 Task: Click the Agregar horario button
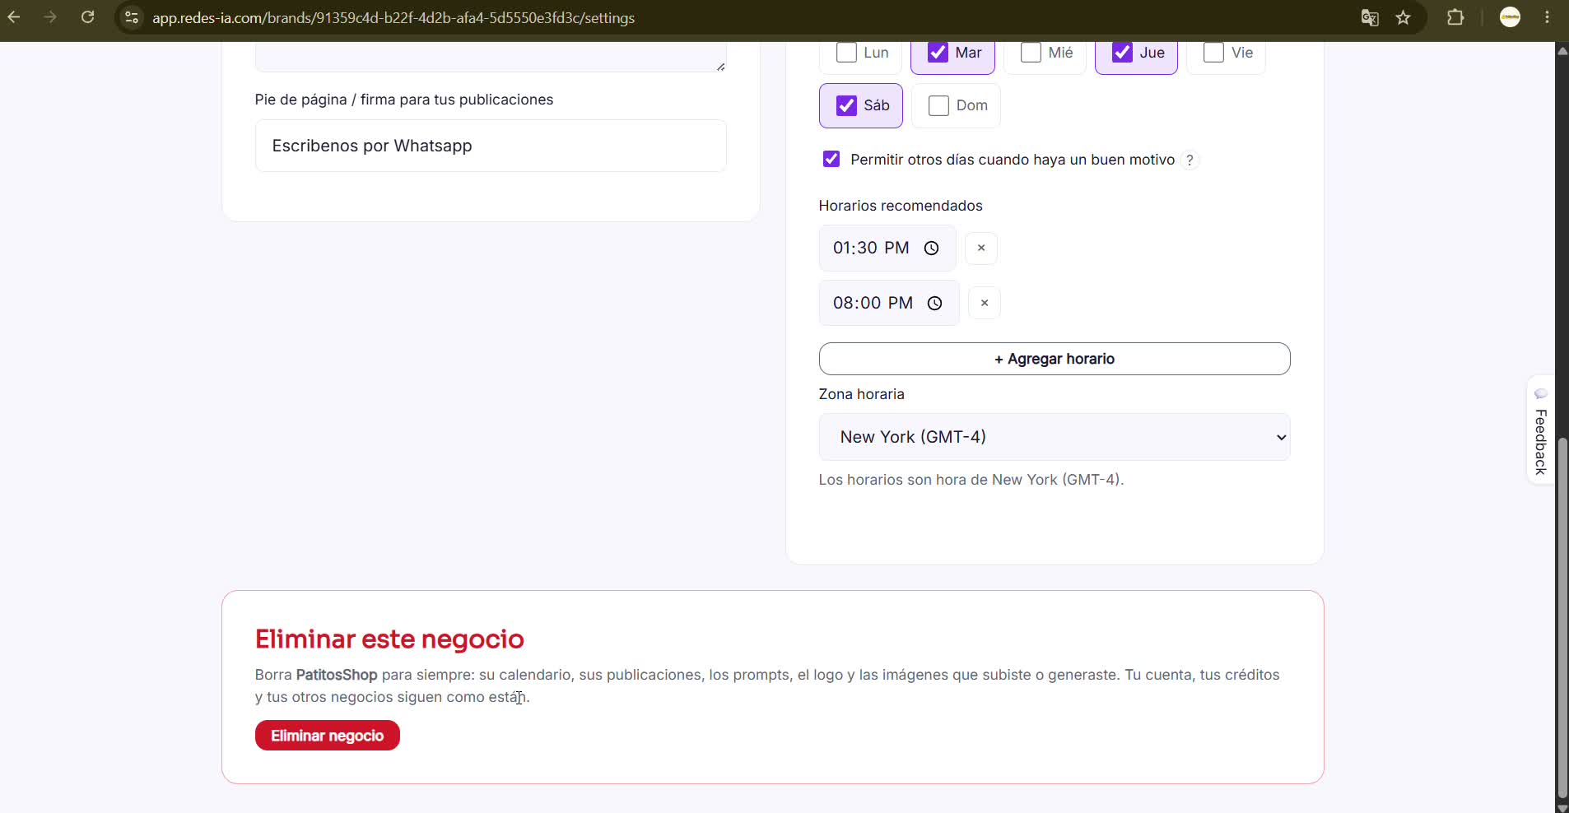coord(1055,359)
